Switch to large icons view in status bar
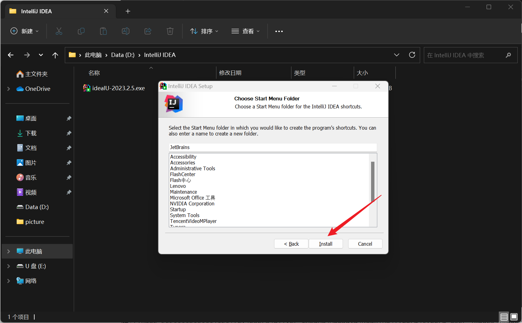 514,317
